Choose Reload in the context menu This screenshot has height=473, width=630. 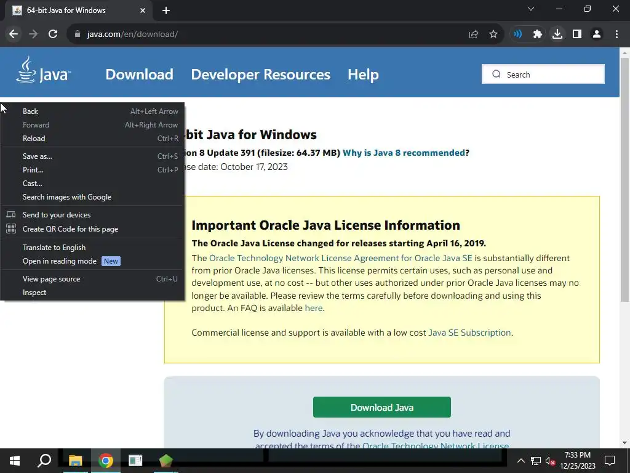92,139
